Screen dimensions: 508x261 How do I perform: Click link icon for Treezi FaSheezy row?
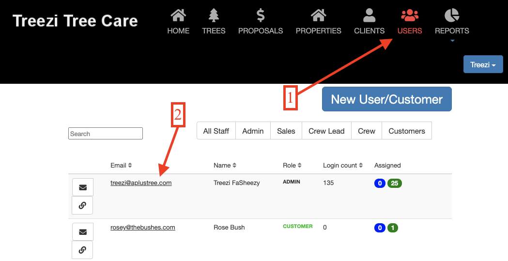pos(82,205)
